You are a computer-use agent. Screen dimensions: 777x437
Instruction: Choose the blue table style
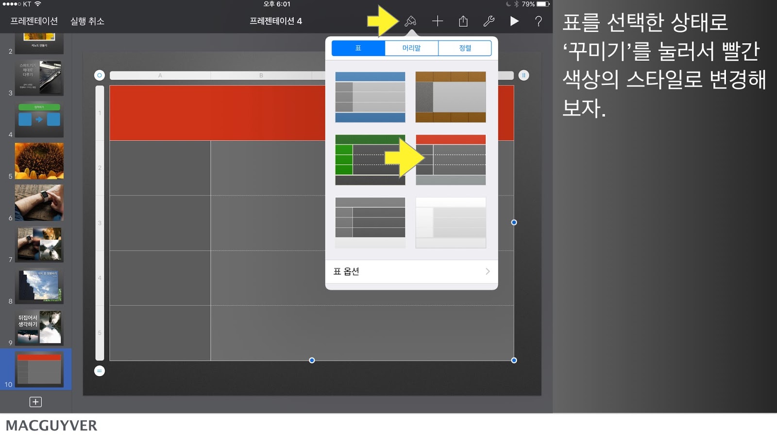point(370,97)
